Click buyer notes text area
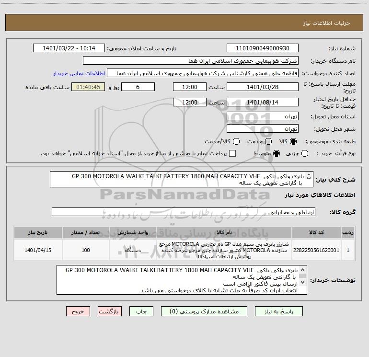The width and height of the screenshot is (369, 357). point(182,280)
